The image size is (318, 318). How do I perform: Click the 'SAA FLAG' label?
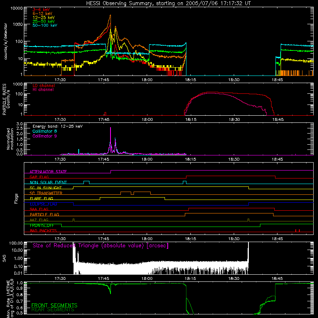(39, 209)
